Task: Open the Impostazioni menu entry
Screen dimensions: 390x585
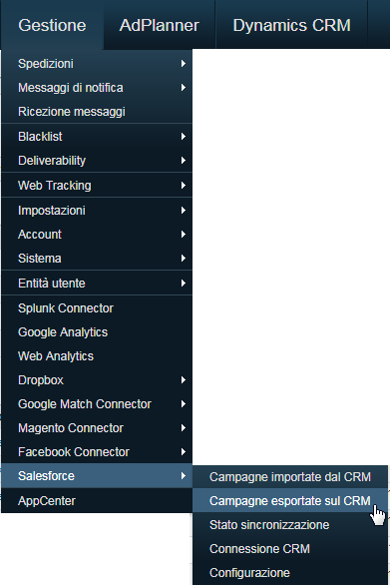Action: tap(97, 211)
